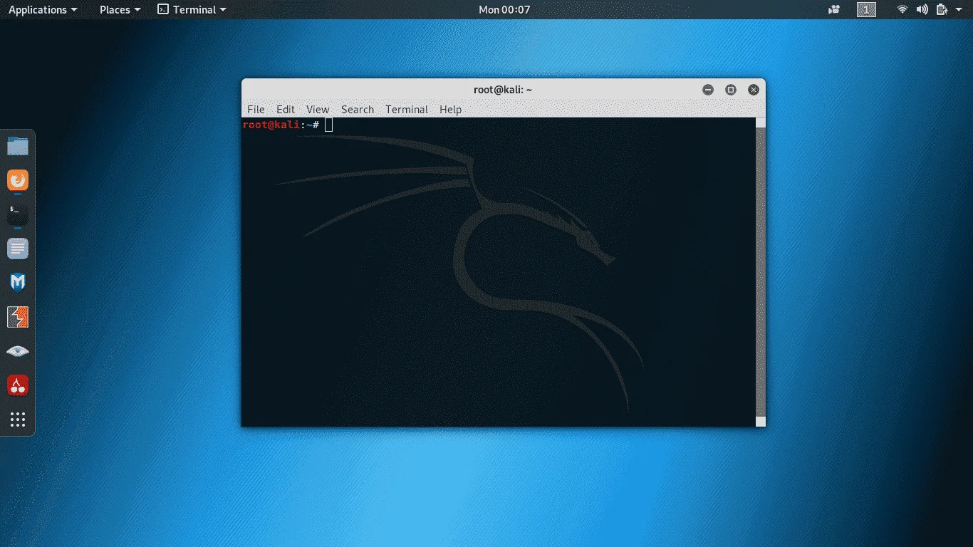Click the root@kali: ~ title bar
The width and height of the screenshot is (973, 547).
tap(503, 90)
